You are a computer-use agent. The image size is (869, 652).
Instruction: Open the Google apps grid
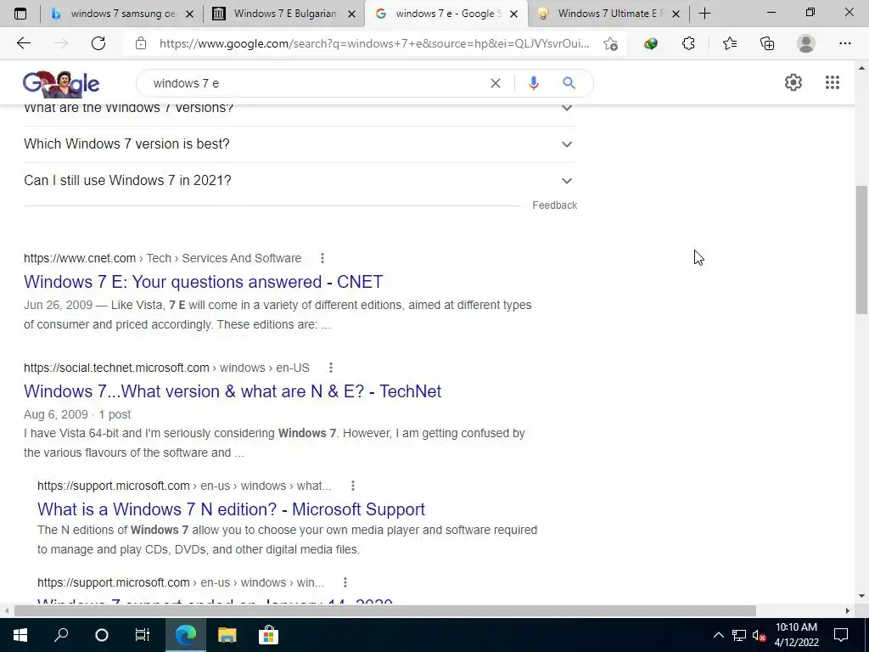[x=833, y=82]
